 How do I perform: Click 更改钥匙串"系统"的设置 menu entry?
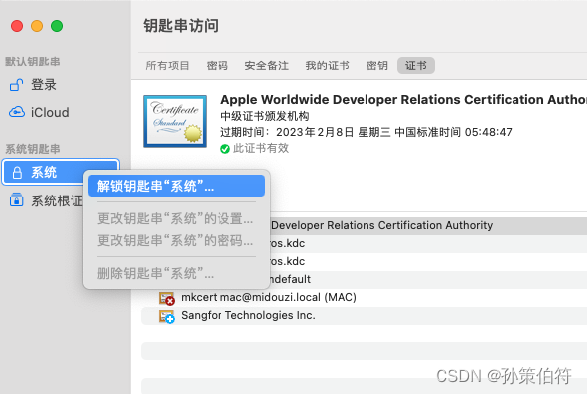[177, 218]
